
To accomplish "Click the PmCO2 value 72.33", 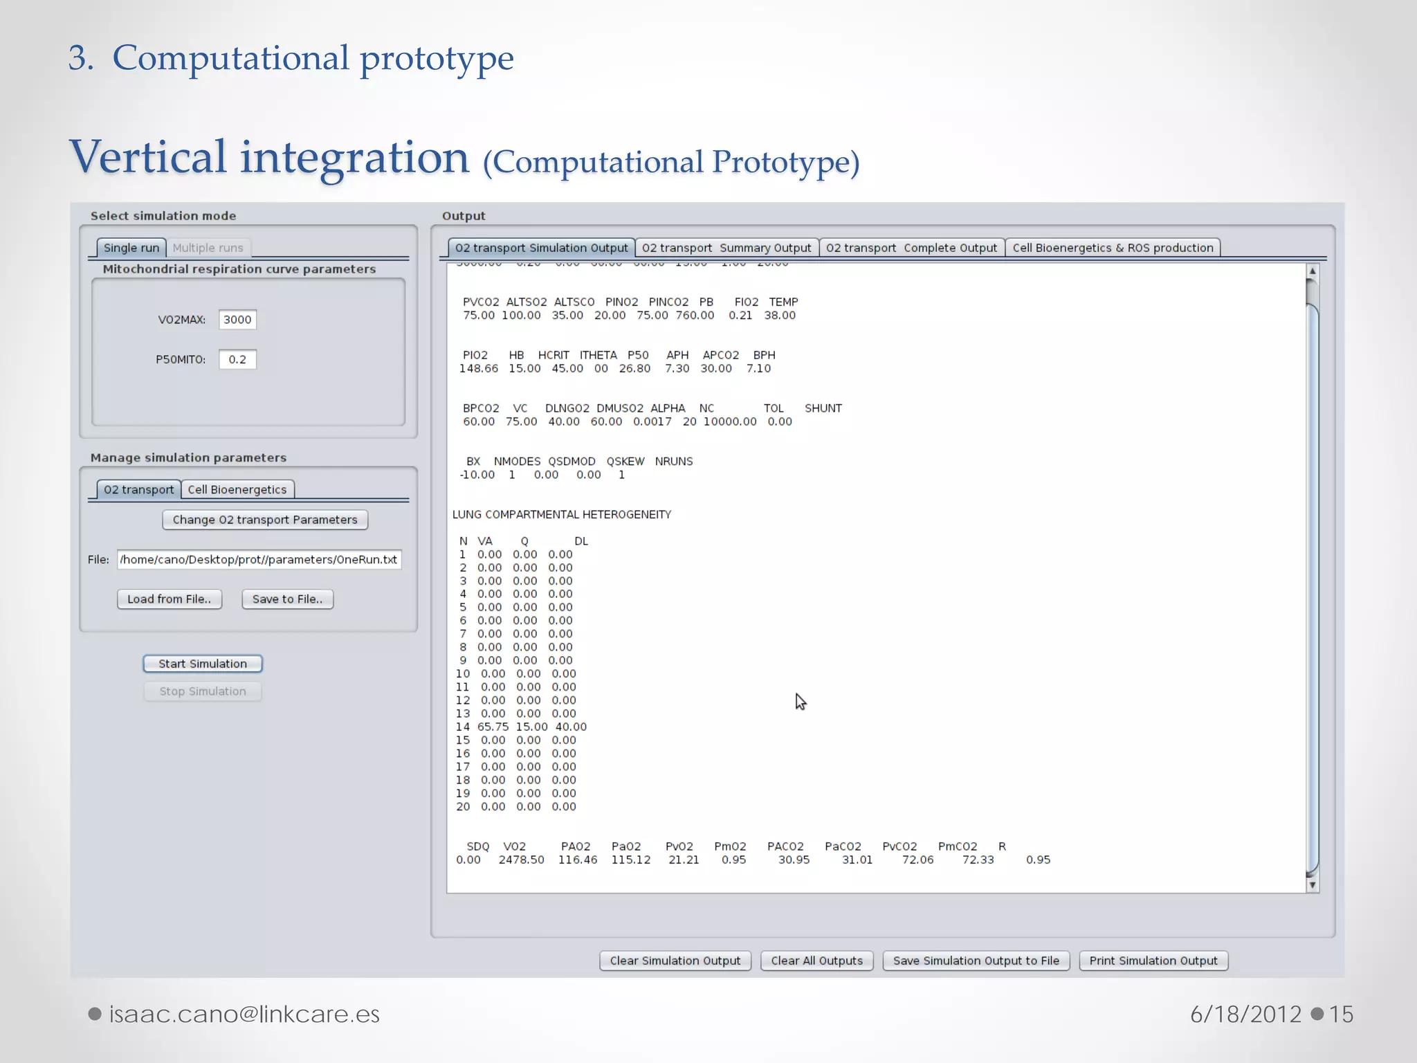I will (x=978, y=860).
